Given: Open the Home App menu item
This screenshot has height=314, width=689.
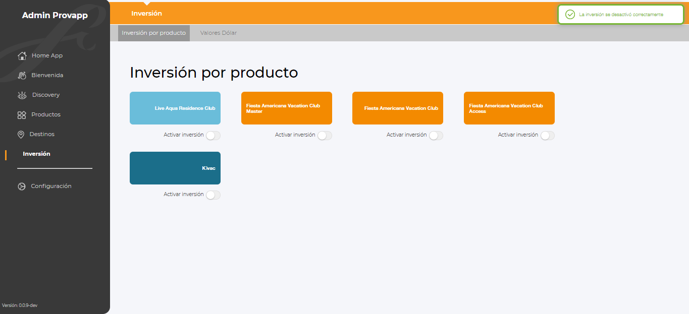Looking at the screenshot, I should click(47, 55).
